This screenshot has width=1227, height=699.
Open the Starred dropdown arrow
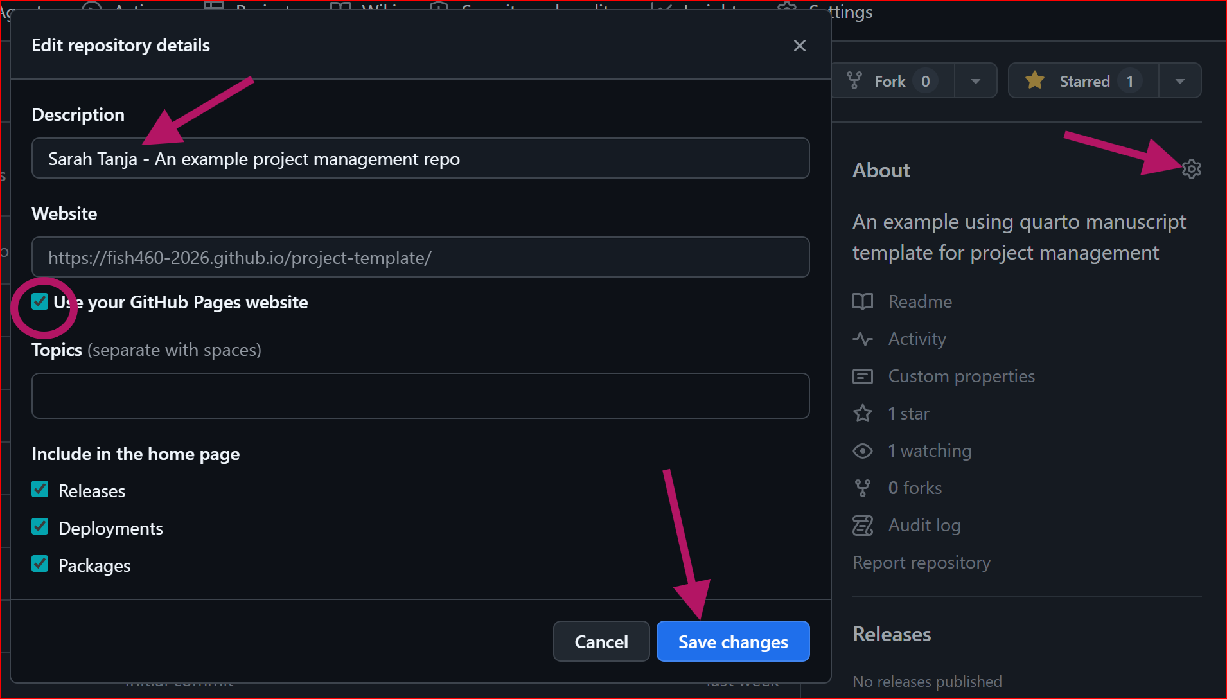tap(1180, 80)
